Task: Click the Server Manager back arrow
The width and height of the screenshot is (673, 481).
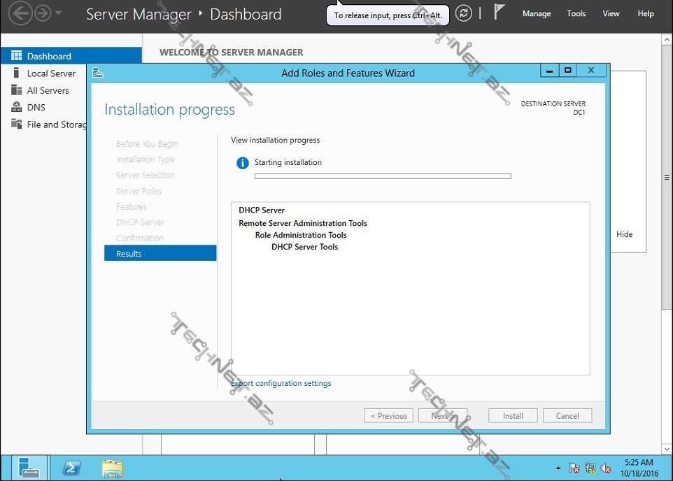Action: (20, 13)
